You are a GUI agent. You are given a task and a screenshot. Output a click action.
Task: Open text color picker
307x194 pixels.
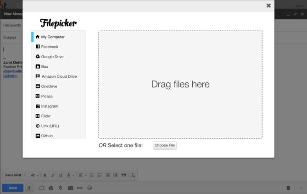(x=70, y=175)
